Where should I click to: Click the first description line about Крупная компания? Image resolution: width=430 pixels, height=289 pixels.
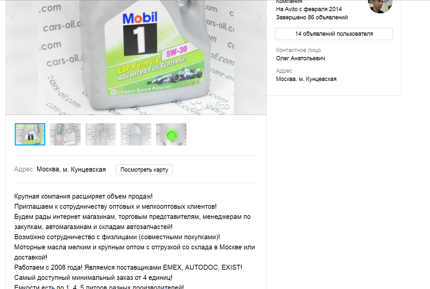83,196
